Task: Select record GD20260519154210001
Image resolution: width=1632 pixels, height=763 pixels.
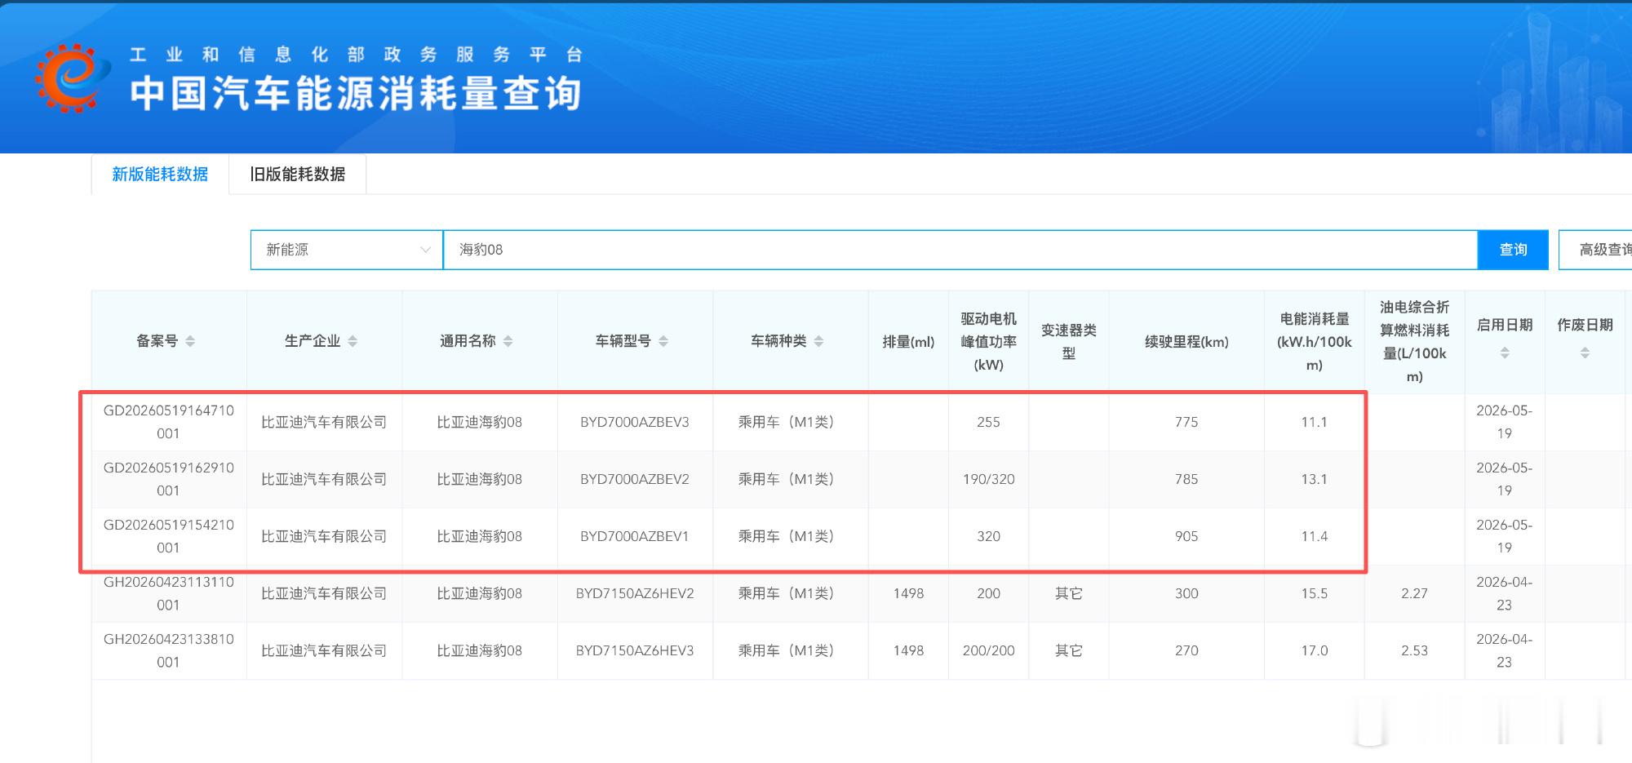Action: point(169,536)
